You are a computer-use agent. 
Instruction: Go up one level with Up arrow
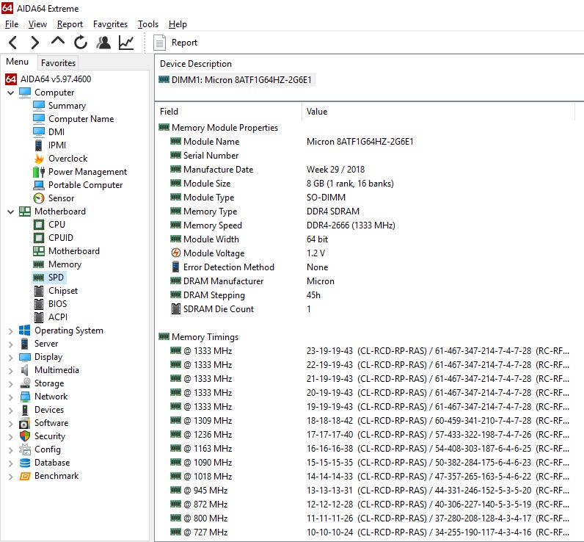[x=57, y=42]
